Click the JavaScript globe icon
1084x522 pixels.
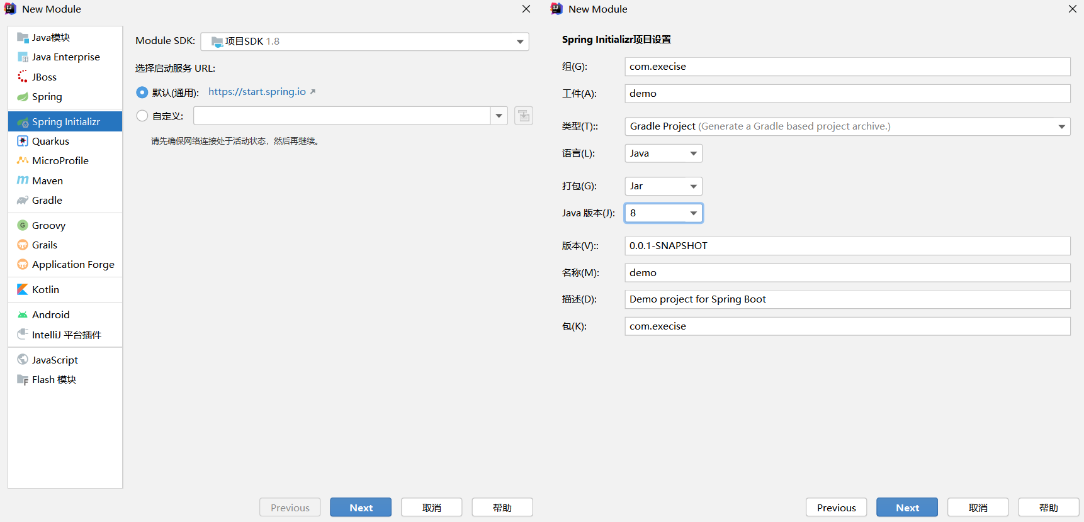coord(23,359)
